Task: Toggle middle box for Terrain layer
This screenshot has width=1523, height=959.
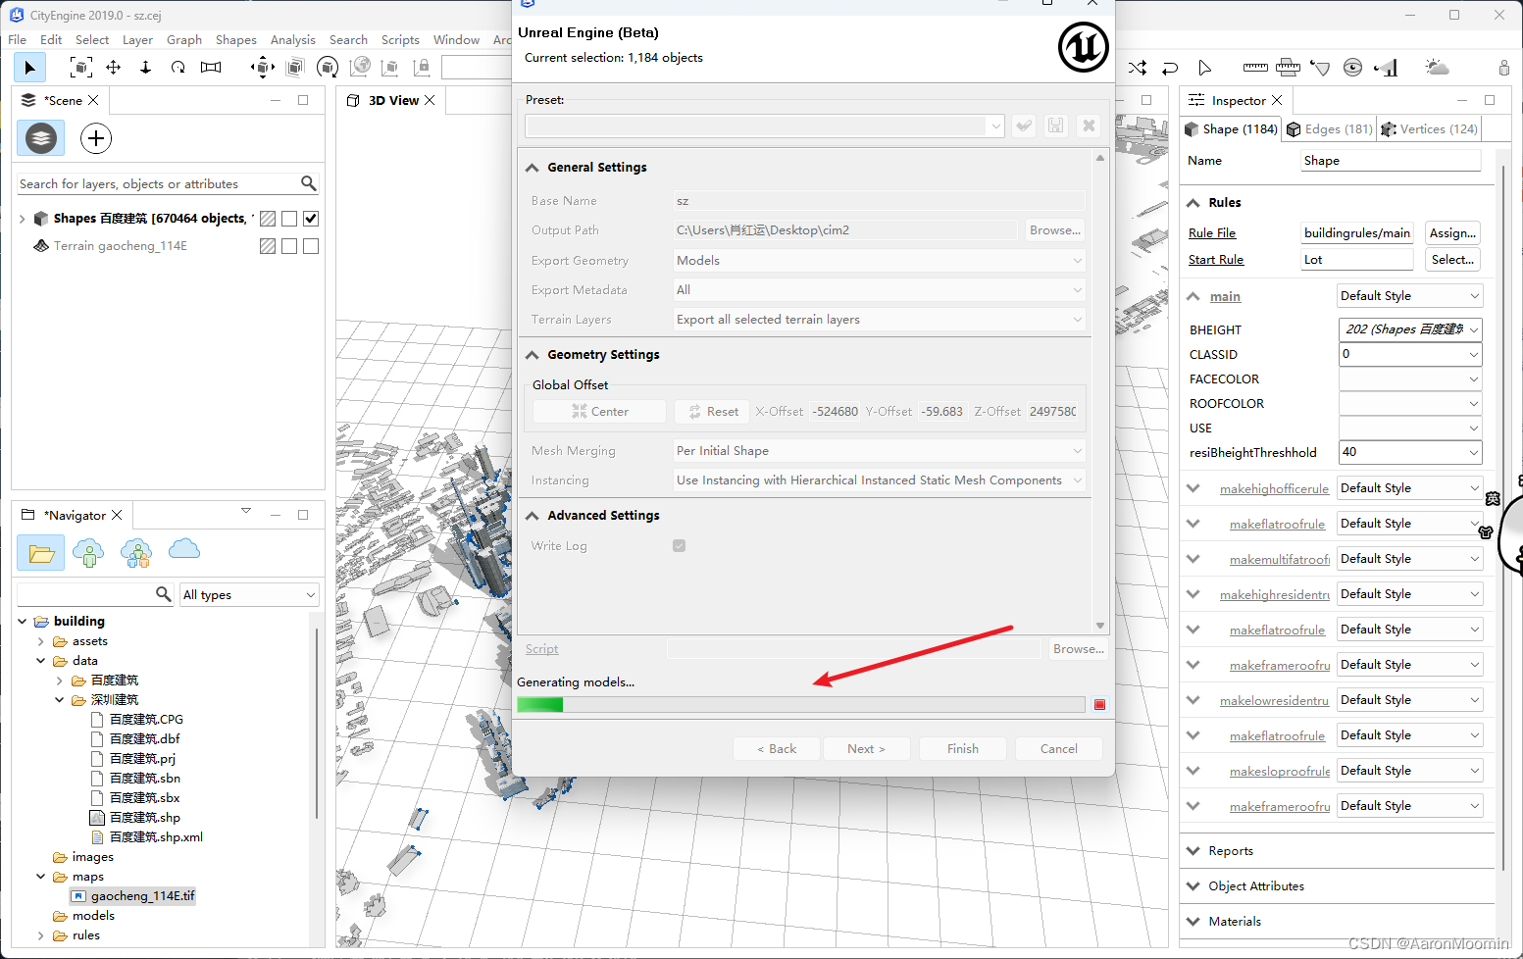Action: pos(289,246)
